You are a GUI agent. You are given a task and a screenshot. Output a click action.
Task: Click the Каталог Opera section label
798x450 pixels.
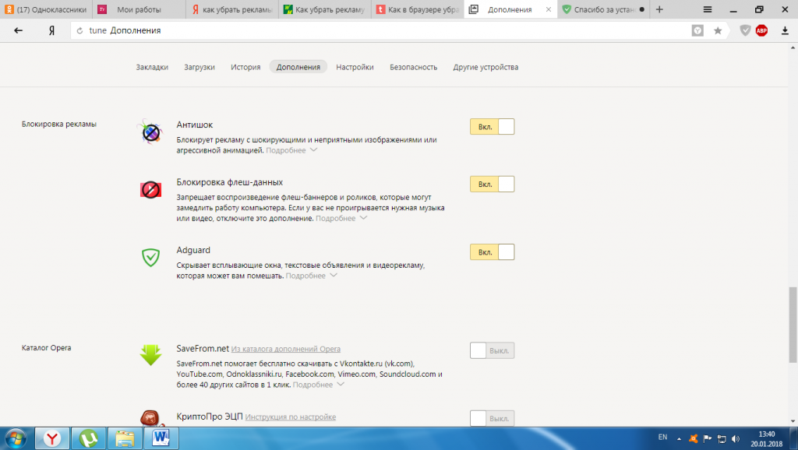[46, 348]
